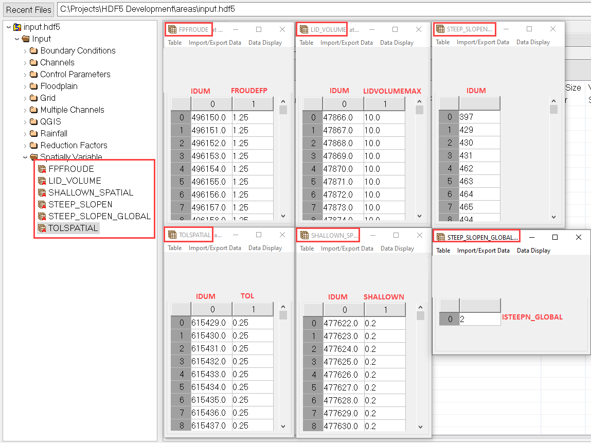Click the Recent Files button

click(29, 9)
